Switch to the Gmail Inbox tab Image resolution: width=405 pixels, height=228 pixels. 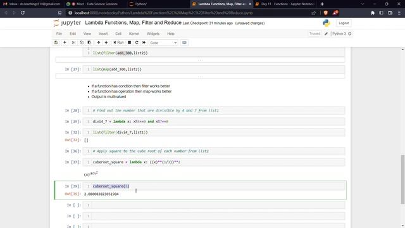tap(32, 4)
